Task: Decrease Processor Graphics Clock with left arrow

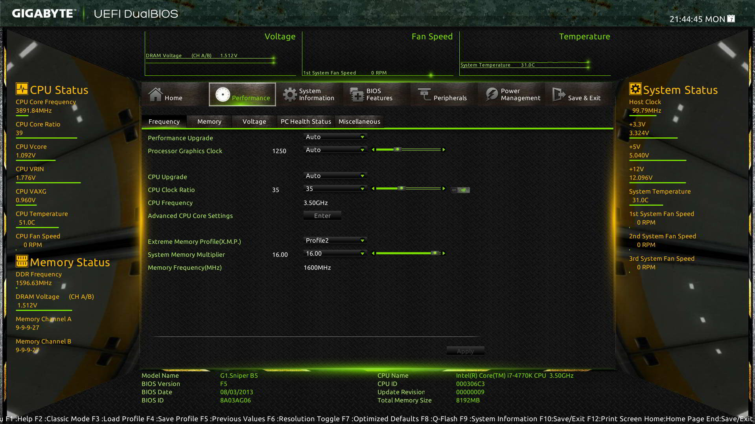Action: click(x=373, y=150)
